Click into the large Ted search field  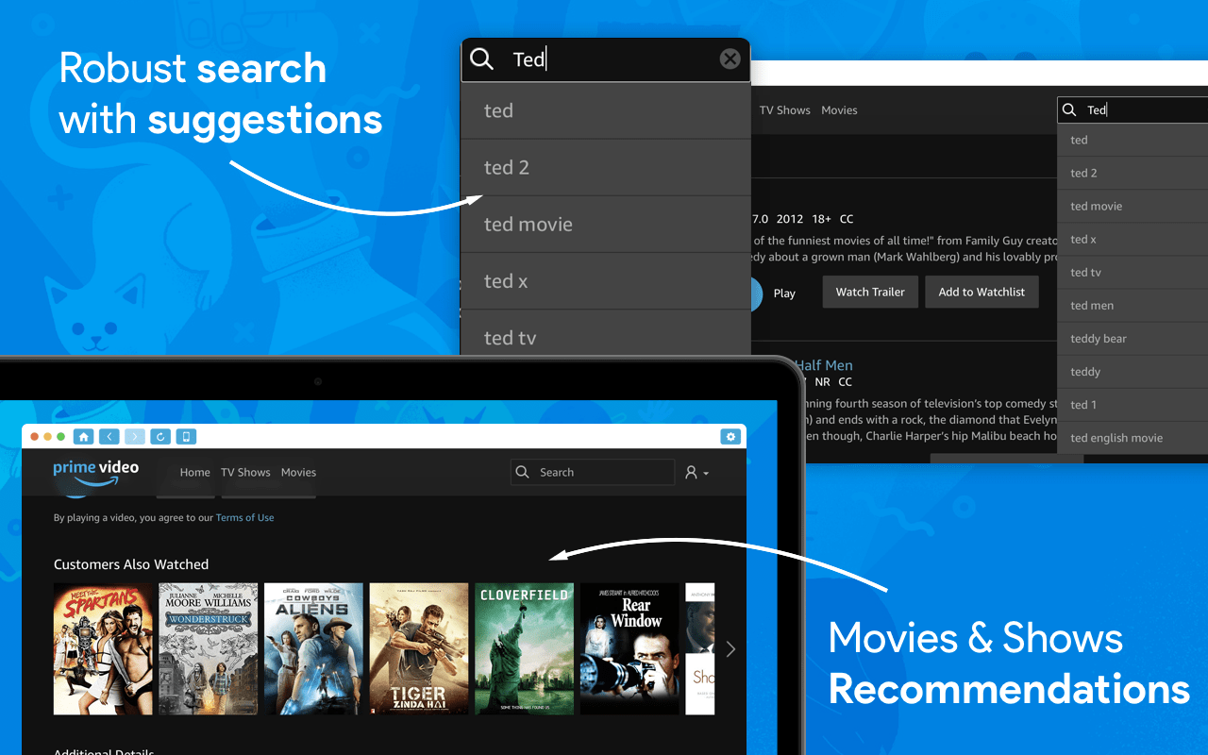[605, 59]
